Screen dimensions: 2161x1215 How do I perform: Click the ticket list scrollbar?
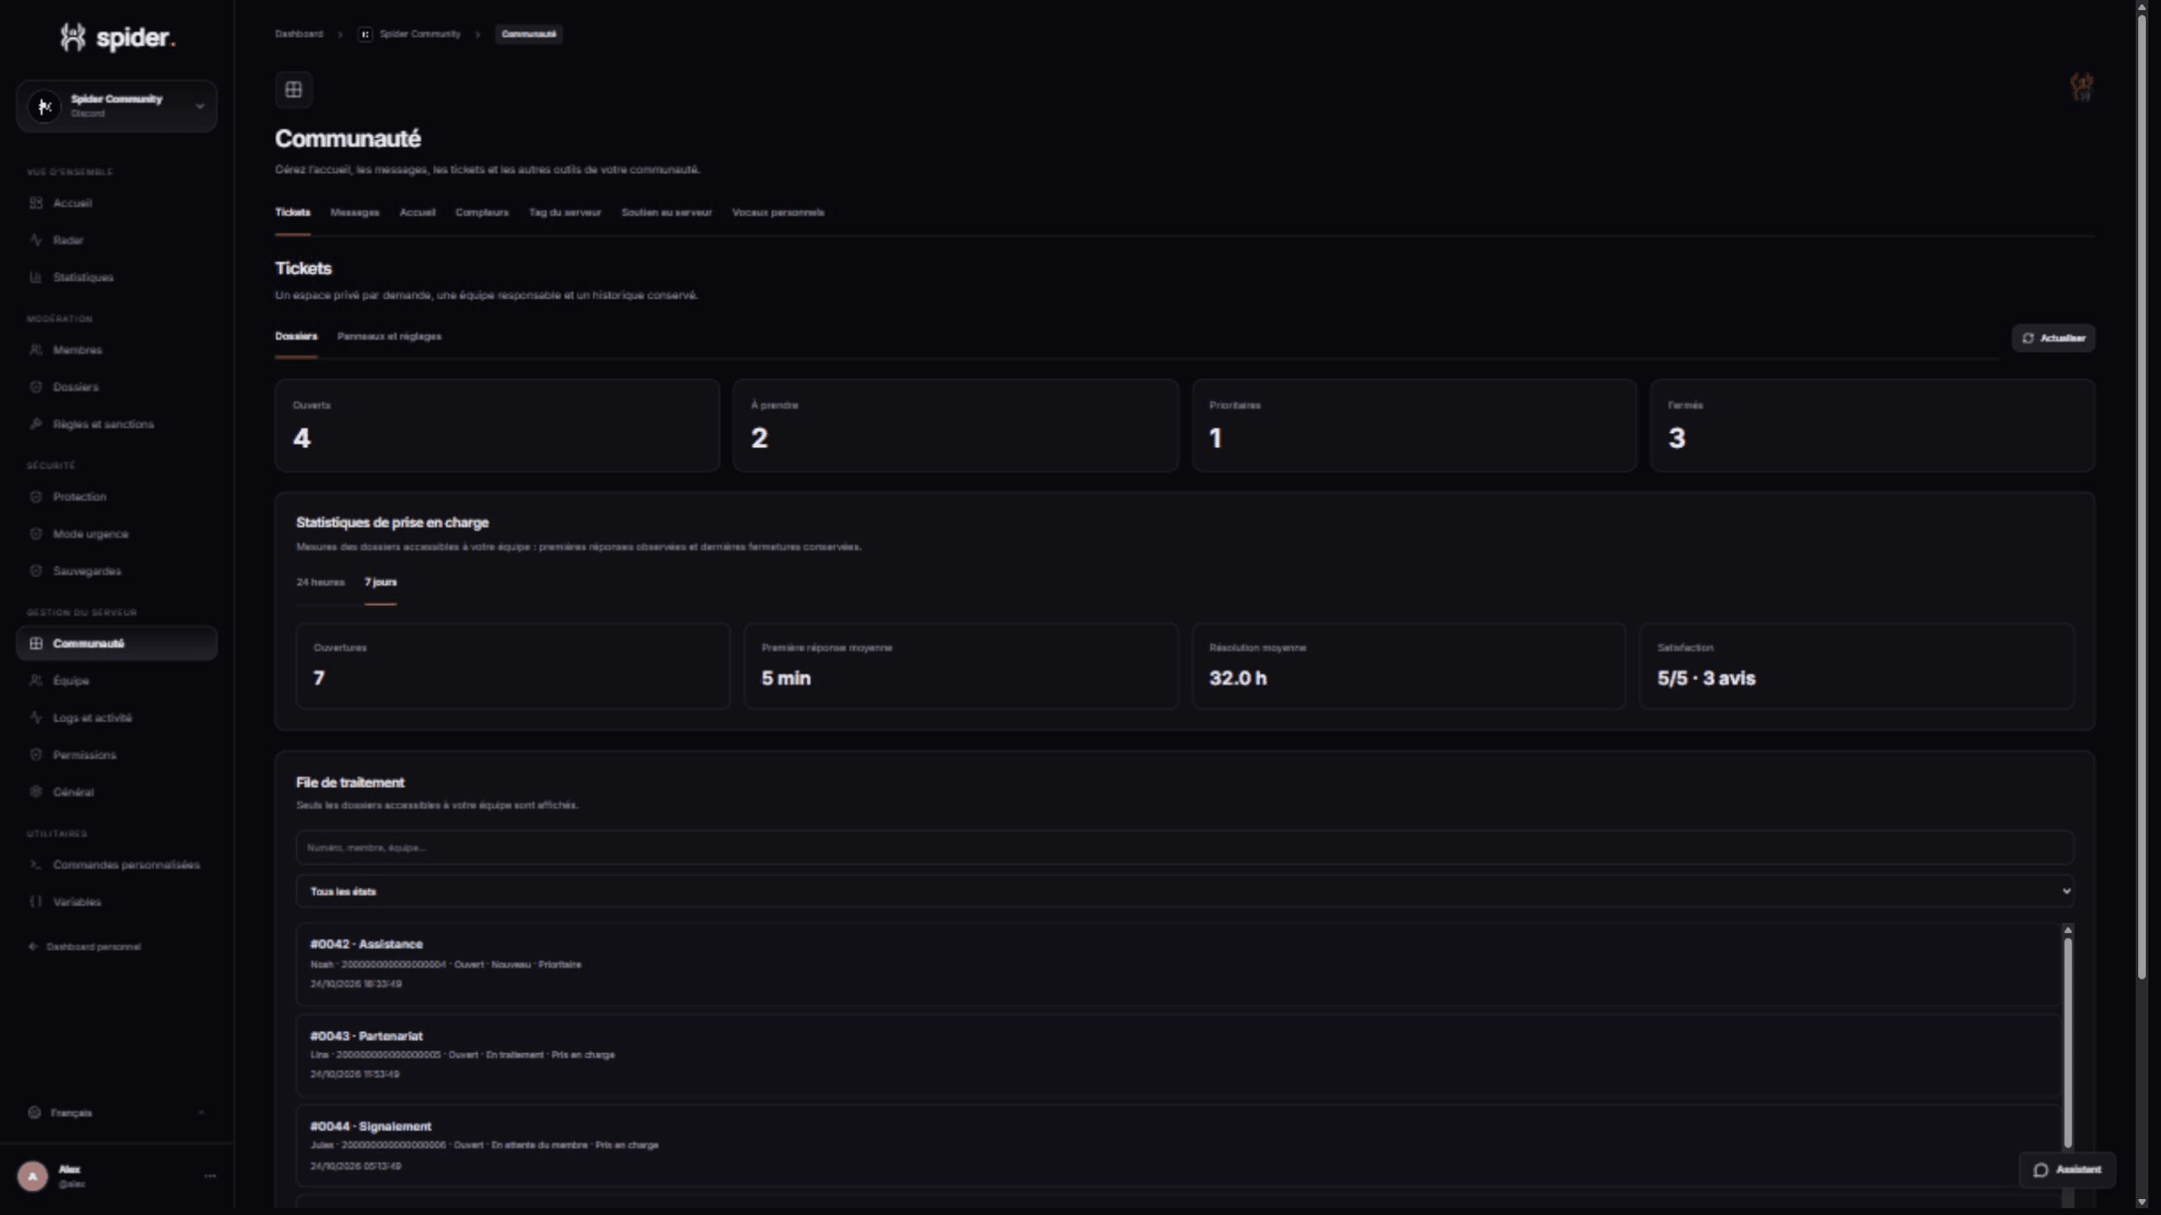point(2068,1042)
